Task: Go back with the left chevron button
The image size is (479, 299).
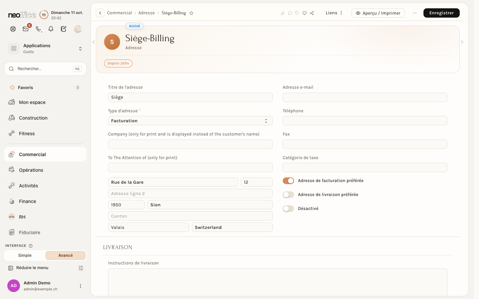Action: (x=100, y=13)
